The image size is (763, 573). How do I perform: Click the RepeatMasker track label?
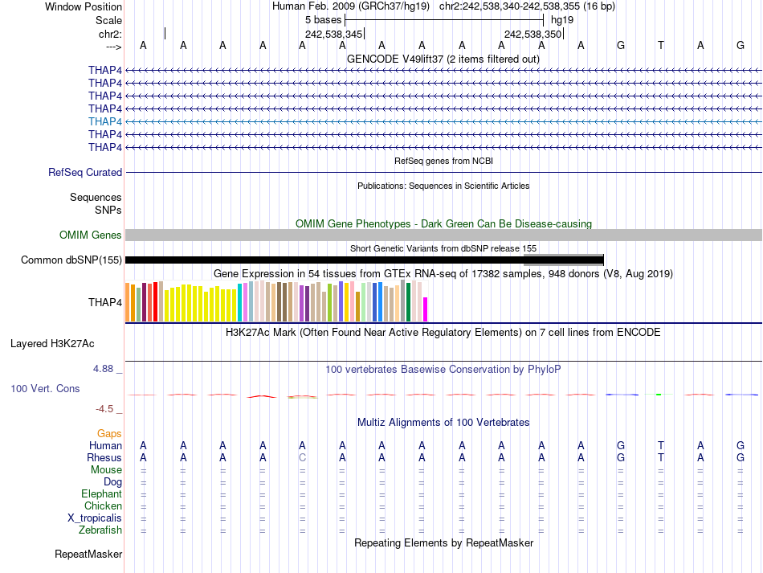point(88,554)
